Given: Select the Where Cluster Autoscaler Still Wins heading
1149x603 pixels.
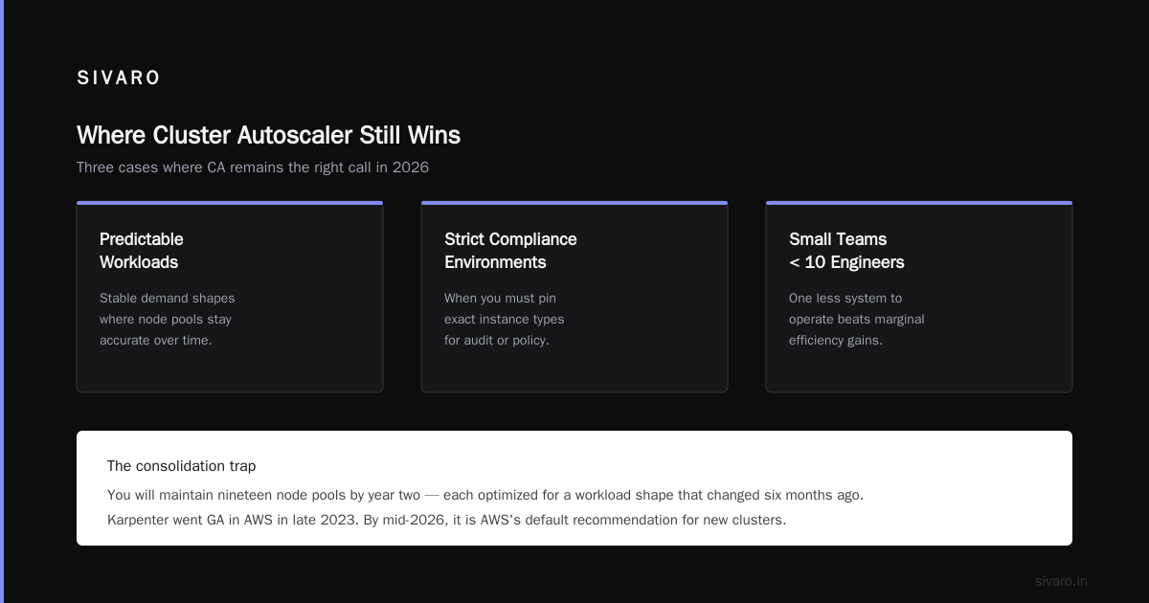Looking at the screenshot, I should click(x=268, y=135).
